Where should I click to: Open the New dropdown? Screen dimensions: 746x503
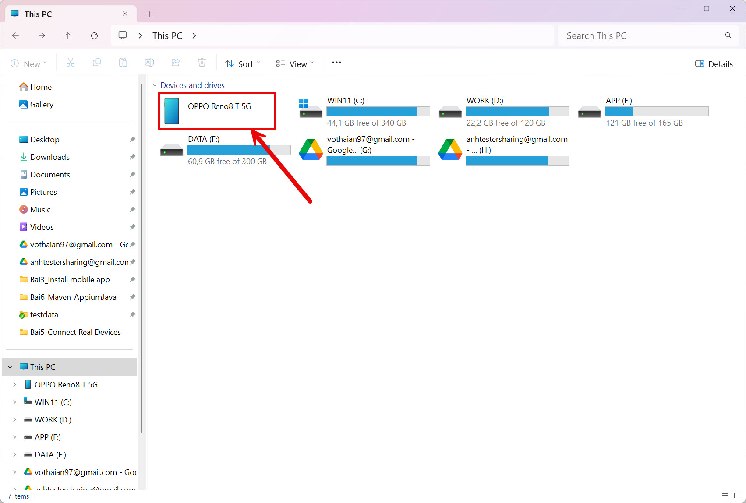pos(29,64)
